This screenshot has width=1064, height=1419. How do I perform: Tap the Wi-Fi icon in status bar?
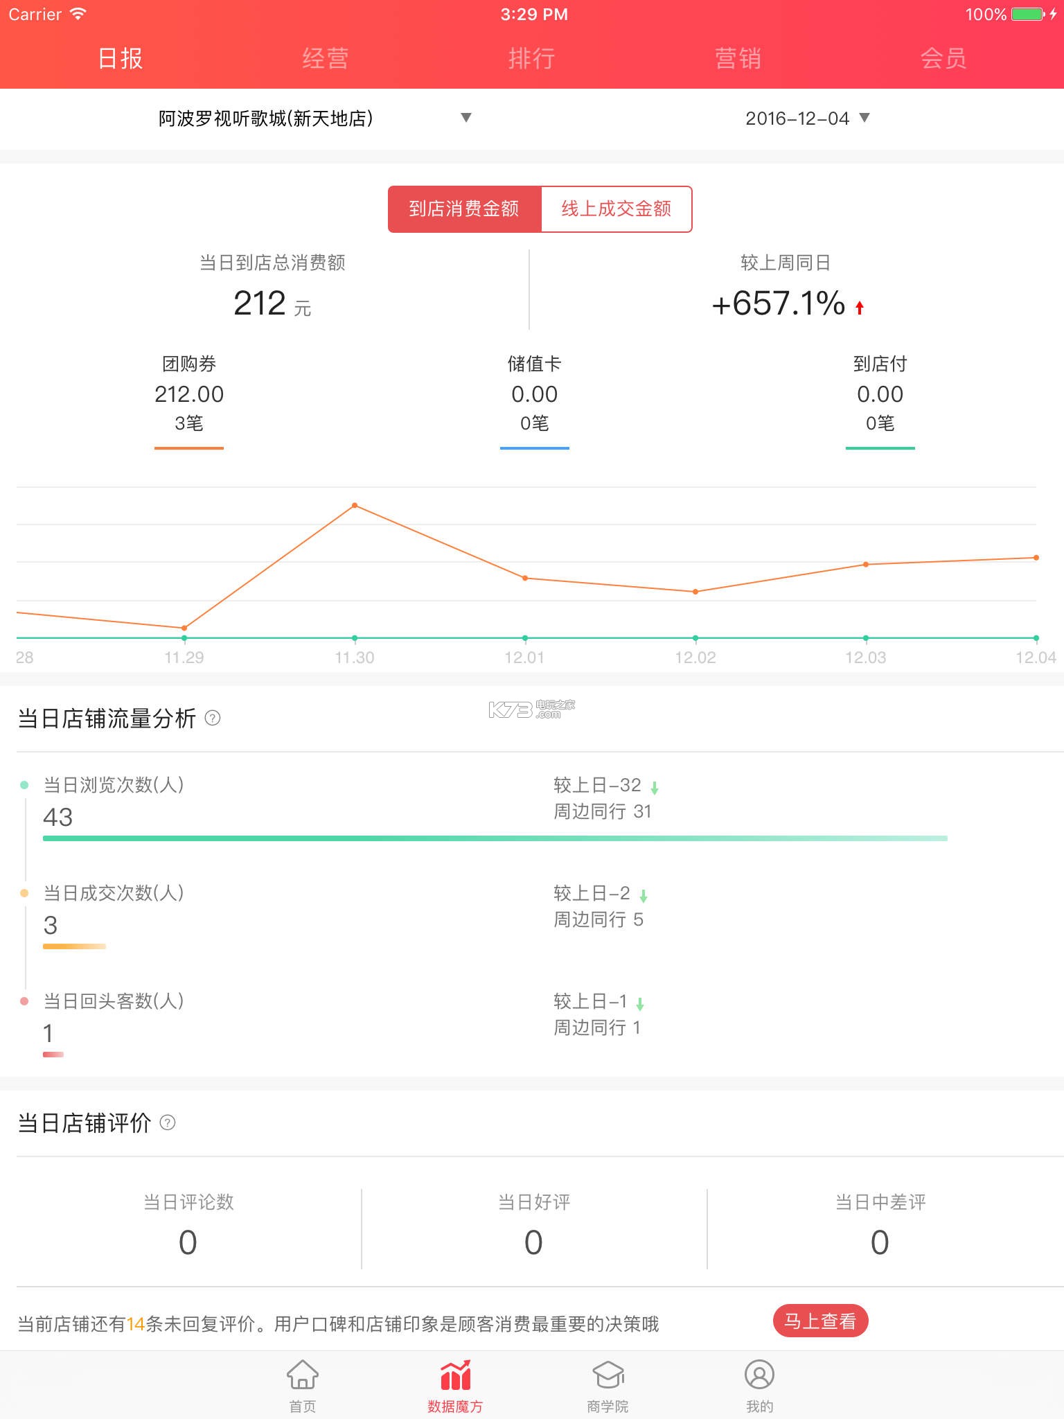click(x=78, y=14)
